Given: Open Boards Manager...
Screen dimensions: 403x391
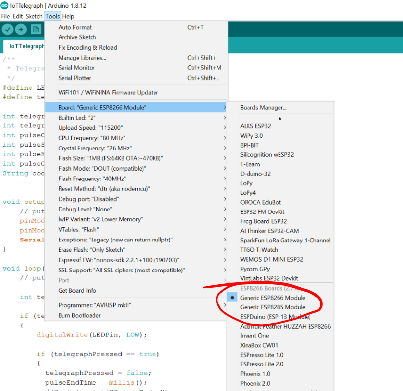Looking at the screenshot, I should pos(280,107).
